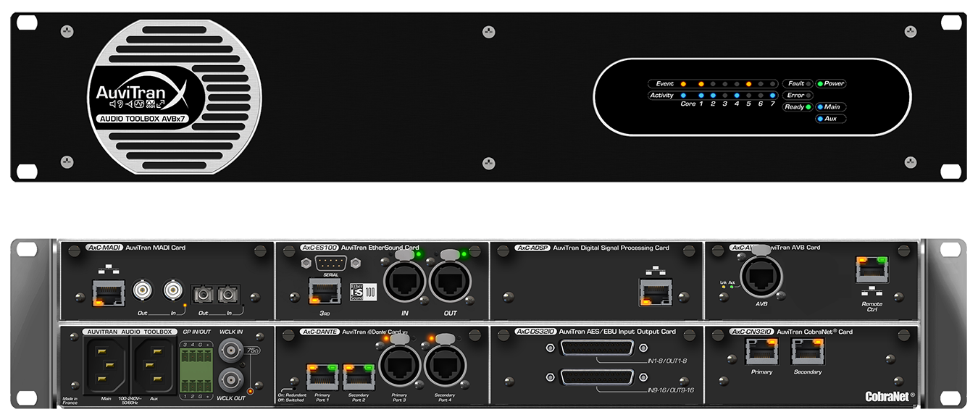
Task: Click the Dante Primary Port 3 etherCON
Action: [x=400, y=364]
